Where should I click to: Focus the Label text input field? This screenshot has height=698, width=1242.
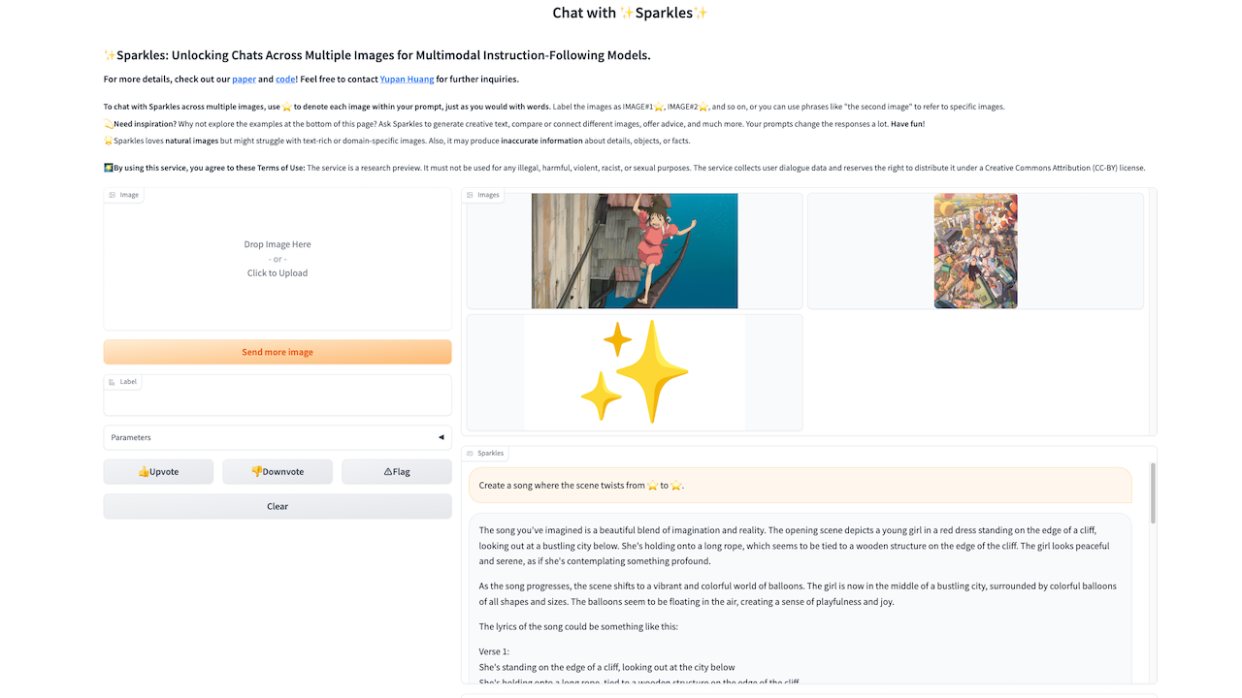pyautogui.click(x=278, y=401)
